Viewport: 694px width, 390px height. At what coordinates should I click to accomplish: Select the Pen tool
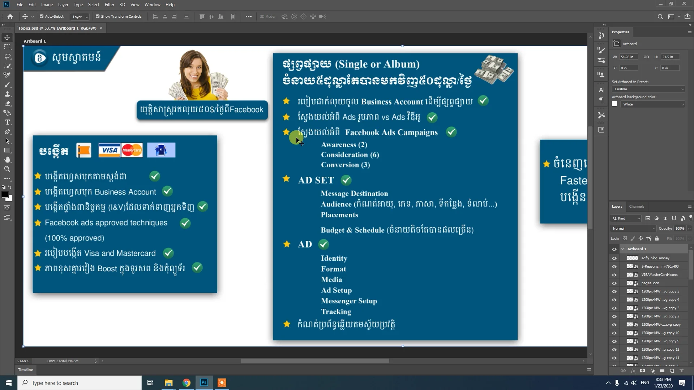pos(7,132)
